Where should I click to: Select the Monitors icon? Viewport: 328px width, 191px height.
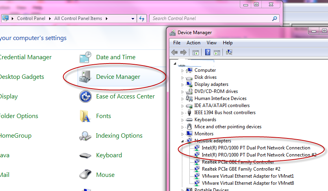click(x=189, y=133)
